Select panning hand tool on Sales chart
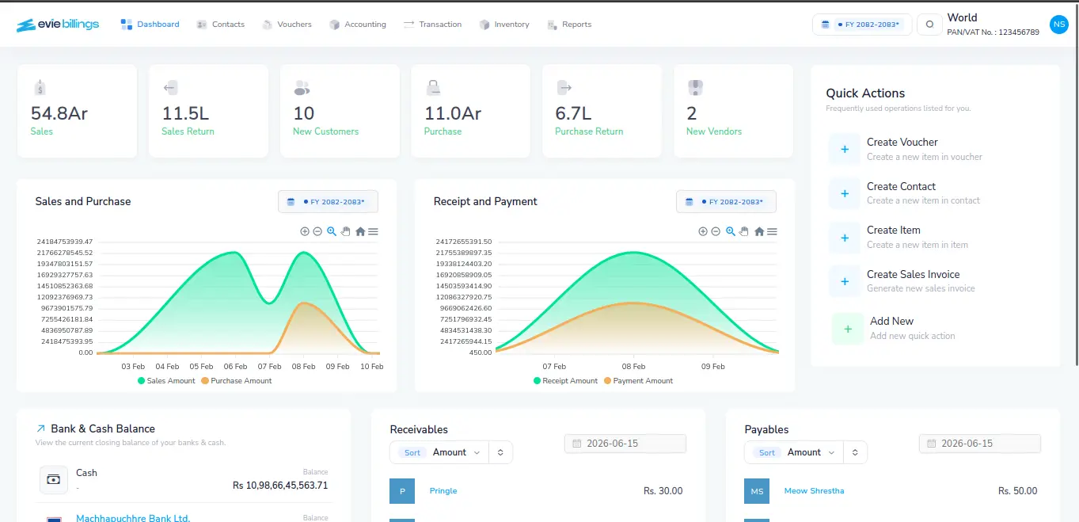This screenshot has height=522, width=1079. coord(346,231)
